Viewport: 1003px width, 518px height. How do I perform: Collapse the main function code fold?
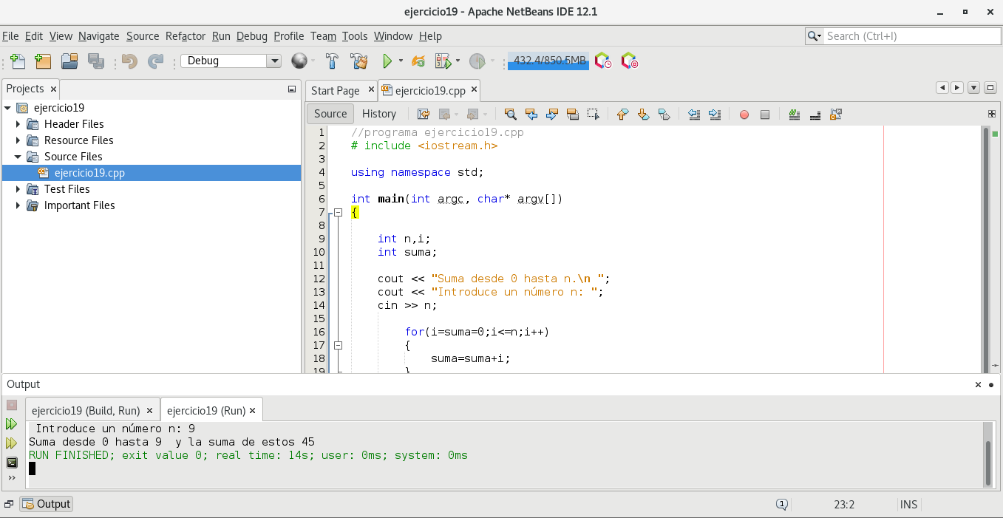(338, 213)
